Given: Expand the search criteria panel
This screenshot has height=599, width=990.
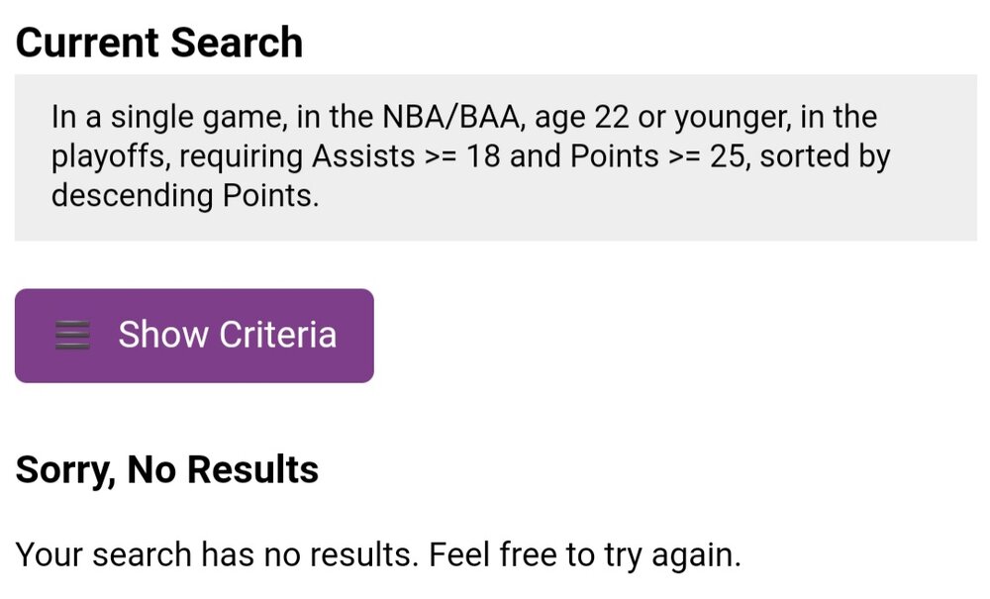Looking at the screenshot, I should (x=194, y=336).
